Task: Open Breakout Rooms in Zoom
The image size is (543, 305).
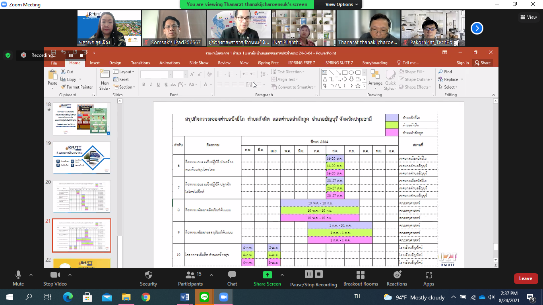Action: click(x=361, y=278)
